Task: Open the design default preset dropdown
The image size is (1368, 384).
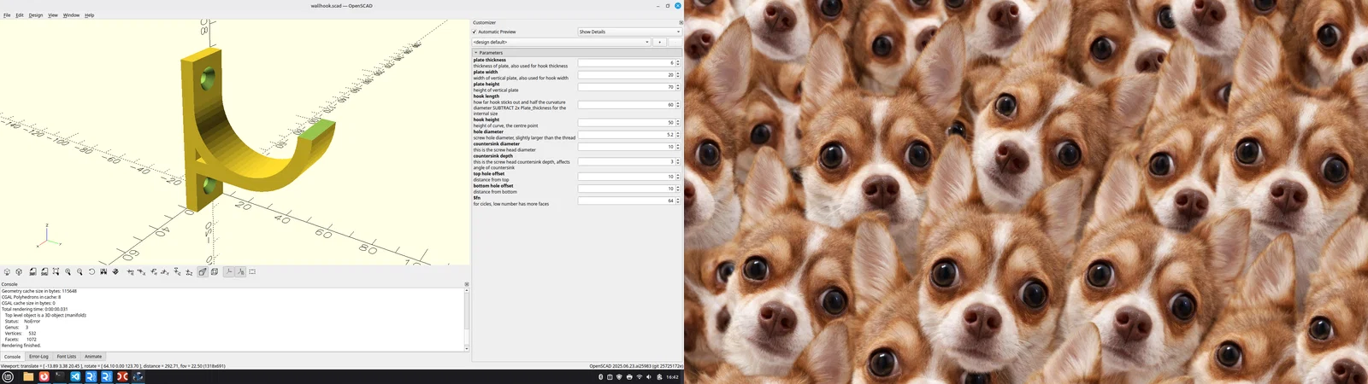Action: click(x=561, y=42)
